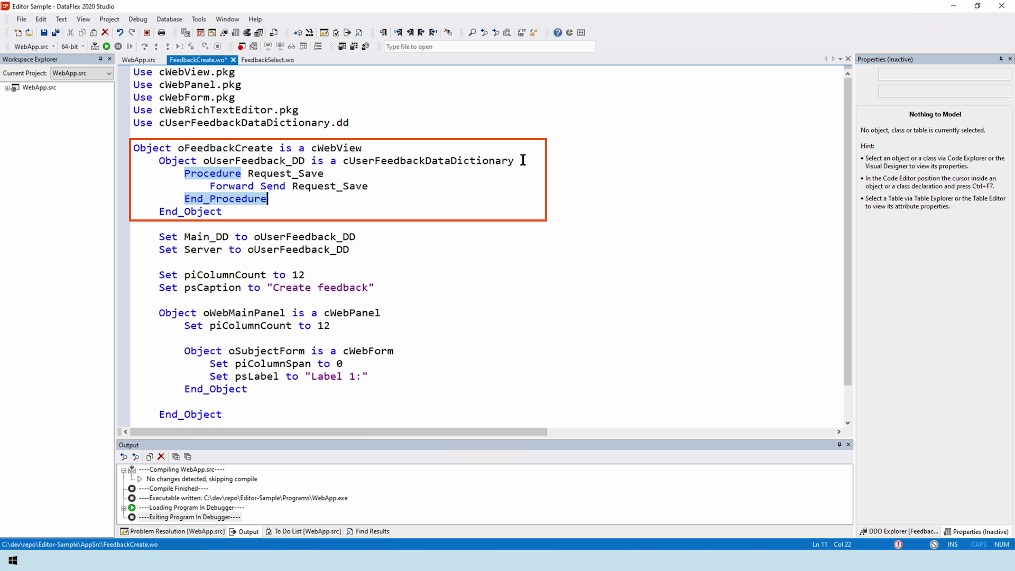Open the Database menu
Viewport: 1015px width, 571px height.
click(x=169, y=19)
